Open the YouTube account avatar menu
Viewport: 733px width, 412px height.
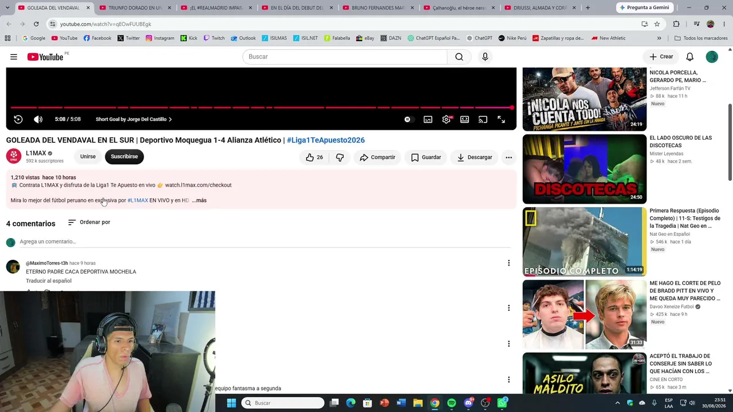click(712, 57)
